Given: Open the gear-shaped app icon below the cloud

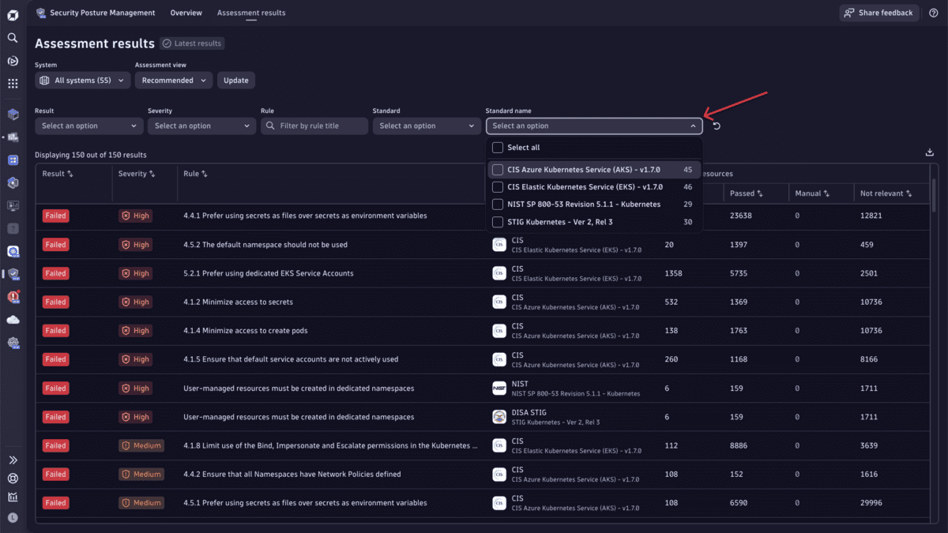Looking at the screenshot, I should 13,343.
